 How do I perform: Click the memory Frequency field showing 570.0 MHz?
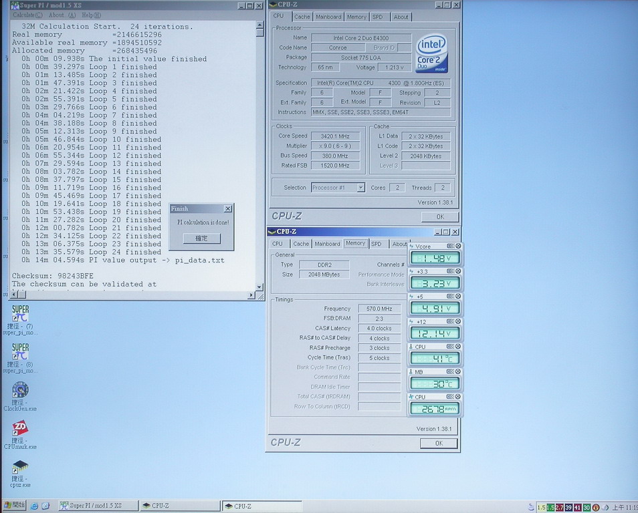pyautogui.click(x=379, y=309)
